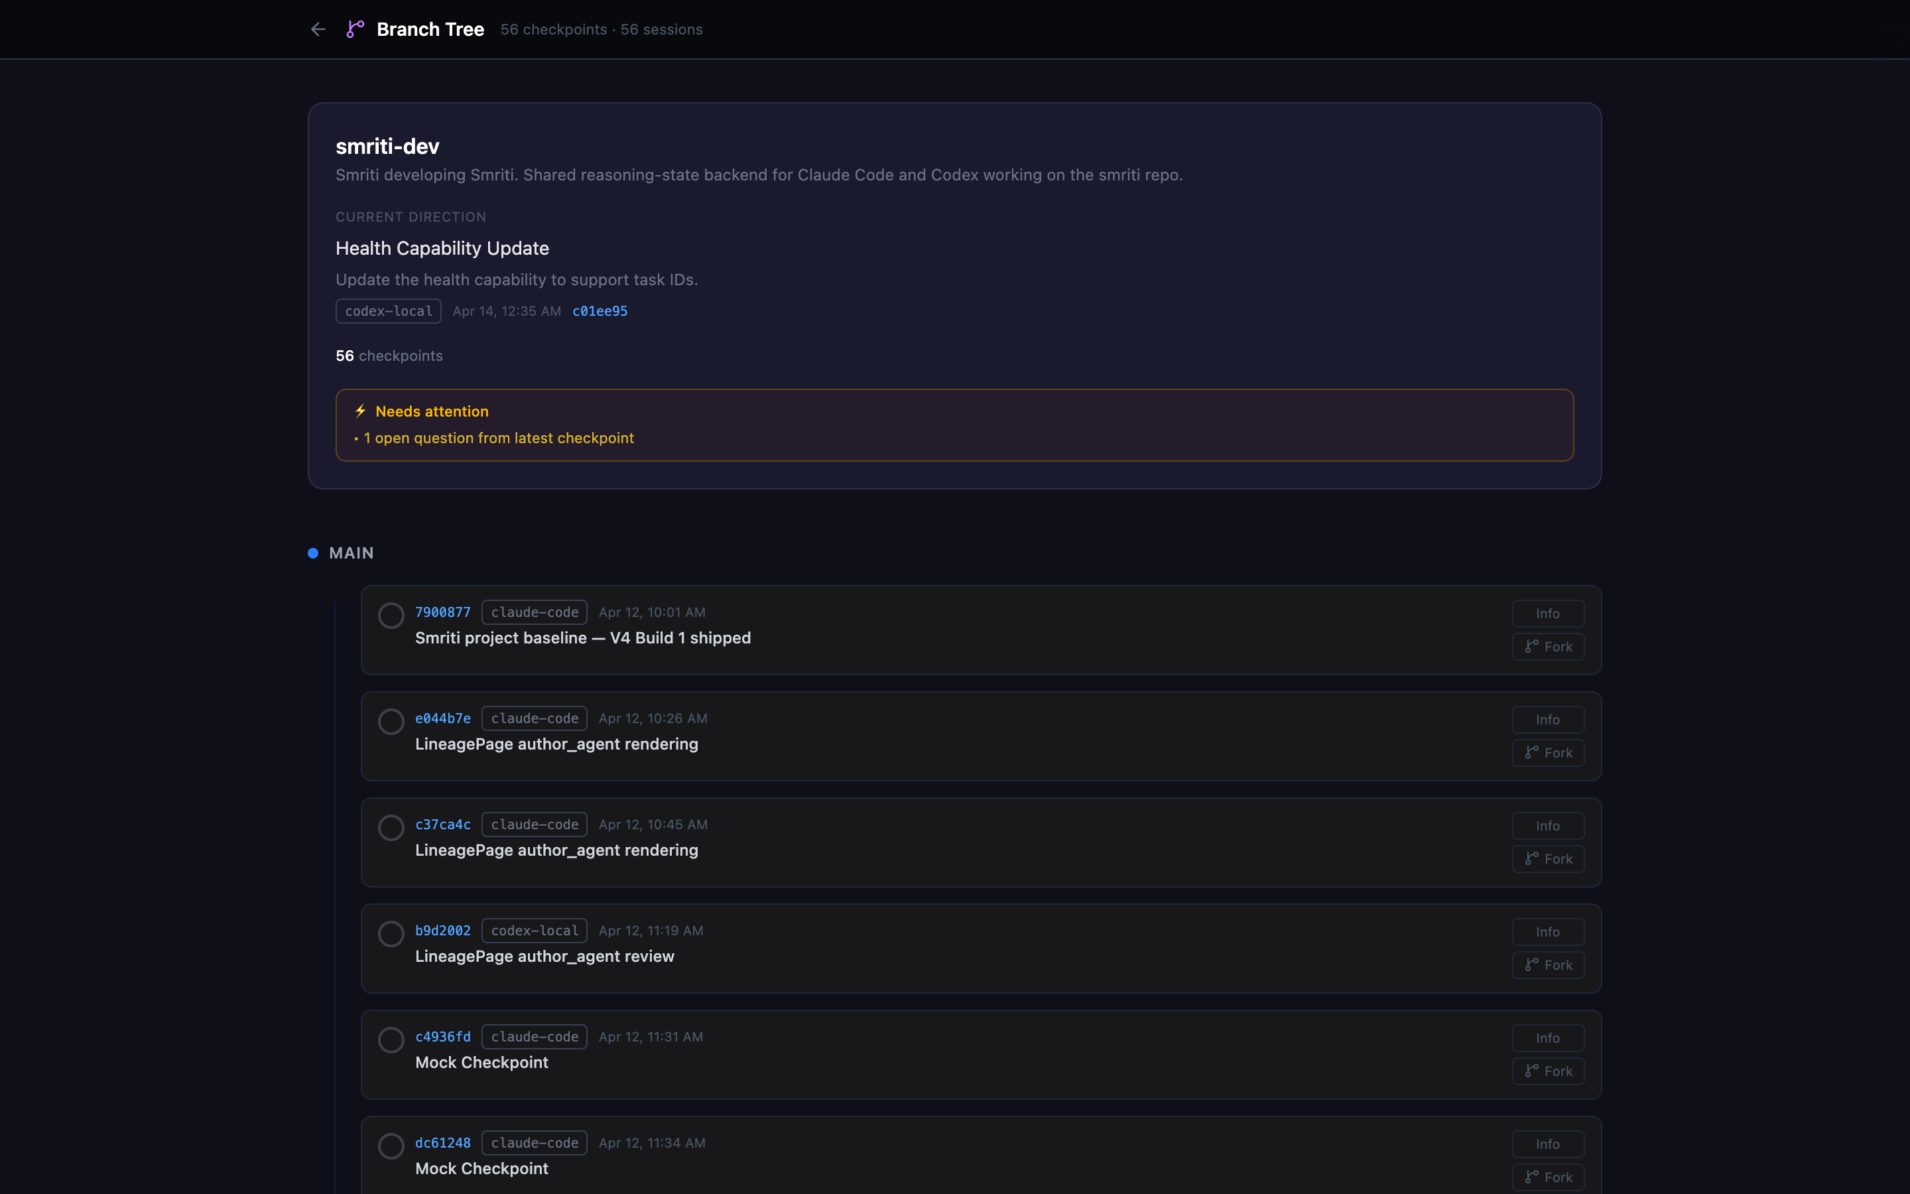
Task: Click 'LineagePage author_agent review' title
Action: coord(544,957)
